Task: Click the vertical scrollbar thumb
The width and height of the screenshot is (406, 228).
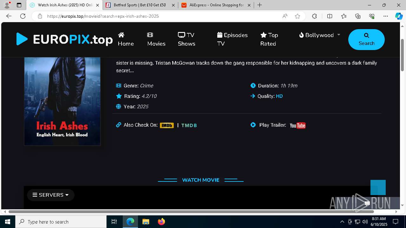Action: [x=402, y=54]
